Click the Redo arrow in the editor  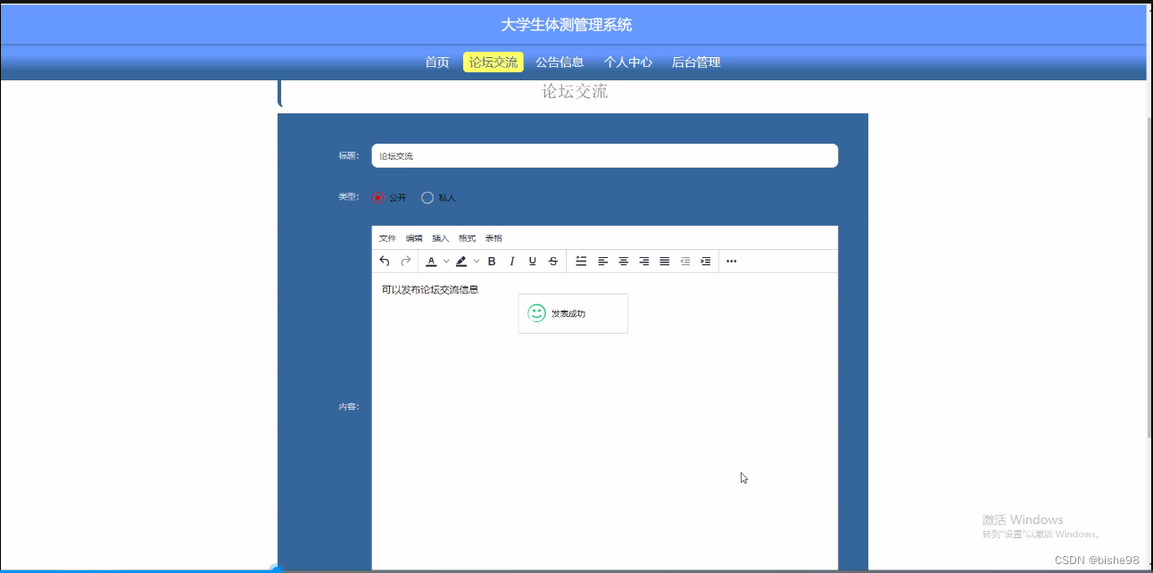406,261
